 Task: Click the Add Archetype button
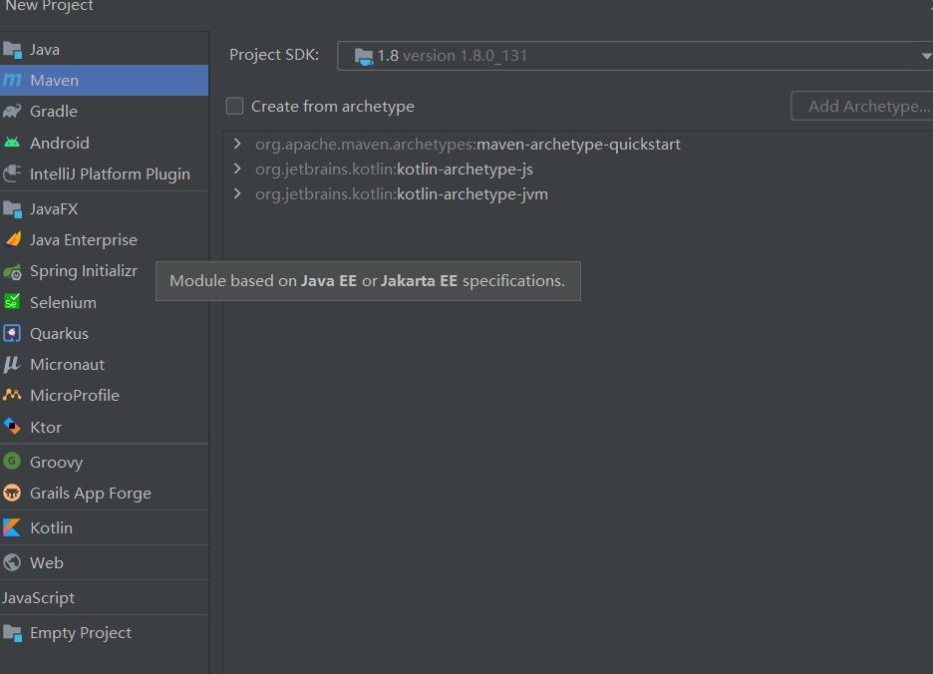pos(863,106)
